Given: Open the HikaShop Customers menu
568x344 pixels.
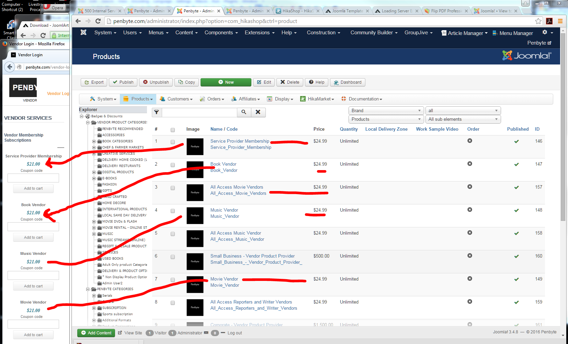Looking at the screenshot, I should 176,99.
